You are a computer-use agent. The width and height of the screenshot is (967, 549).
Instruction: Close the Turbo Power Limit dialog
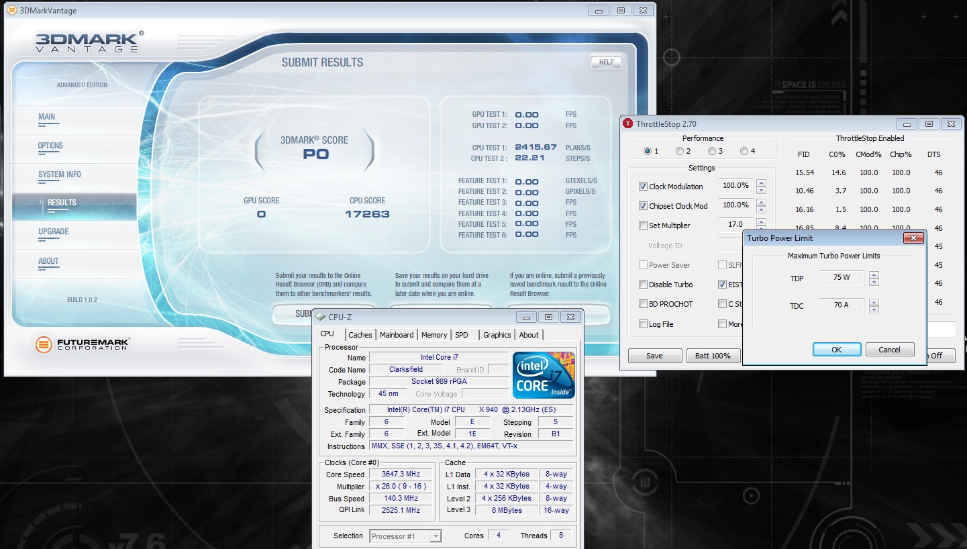pyautogui.click(x=913, y=238)
